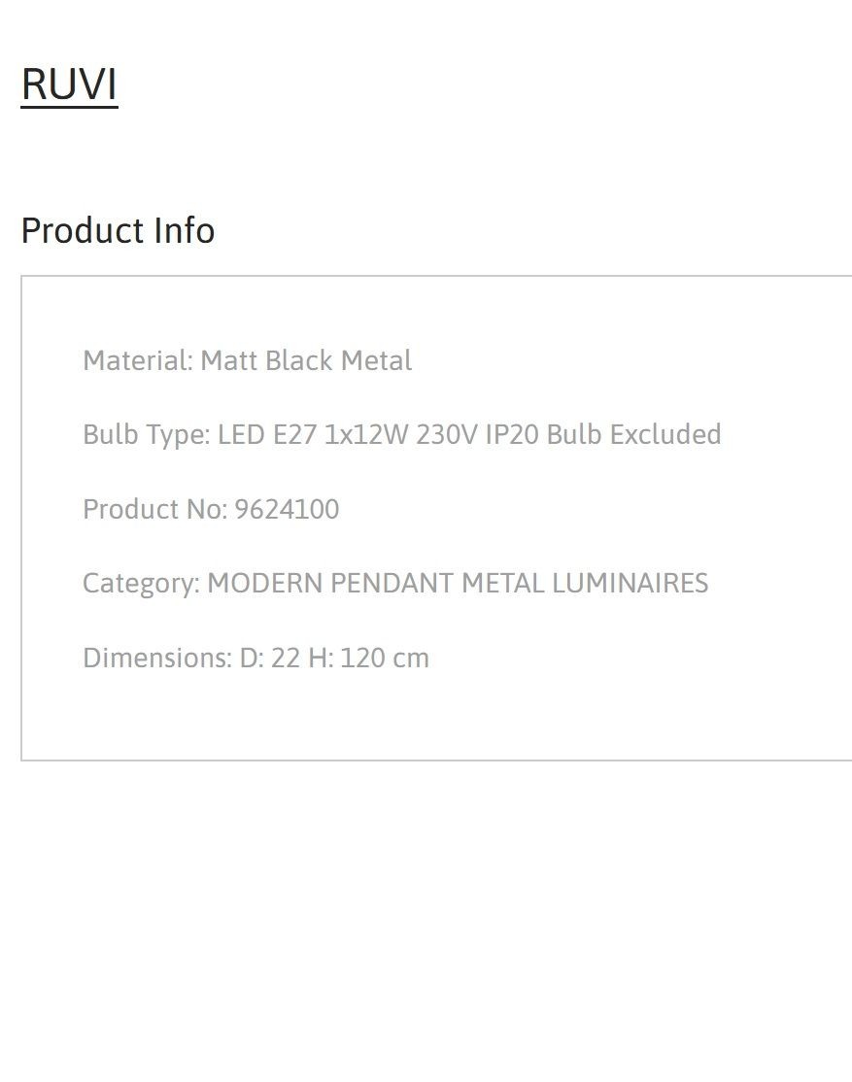Click the LED E27 1x12W bulb spec
Viewport: 852px width, 1082px height.
(313, 435)
